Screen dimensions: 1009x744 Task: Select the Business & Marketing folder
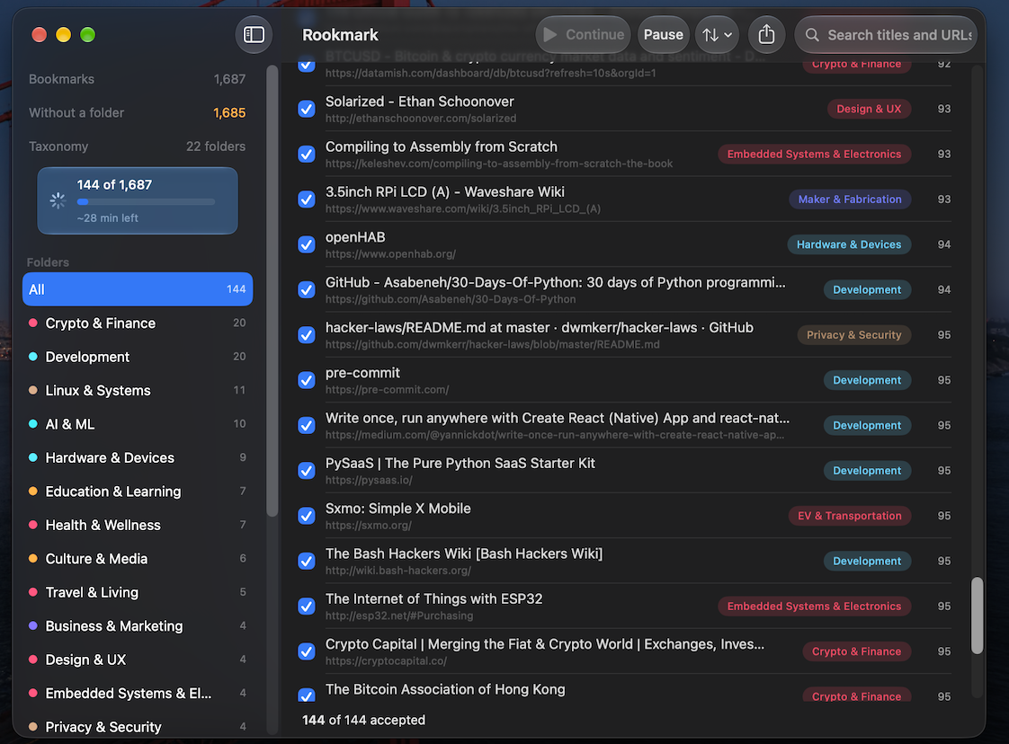click(x=138, y=625)
